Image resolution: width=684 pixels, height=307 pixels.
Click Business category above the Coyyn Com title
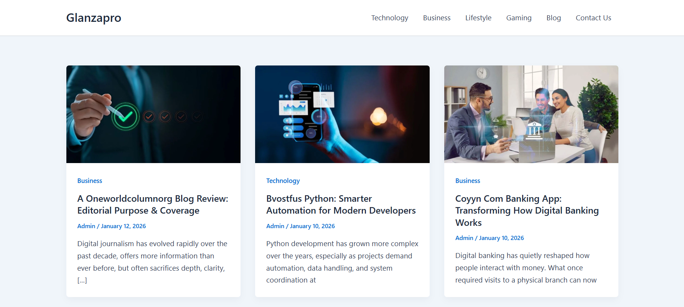click(467, 181)
